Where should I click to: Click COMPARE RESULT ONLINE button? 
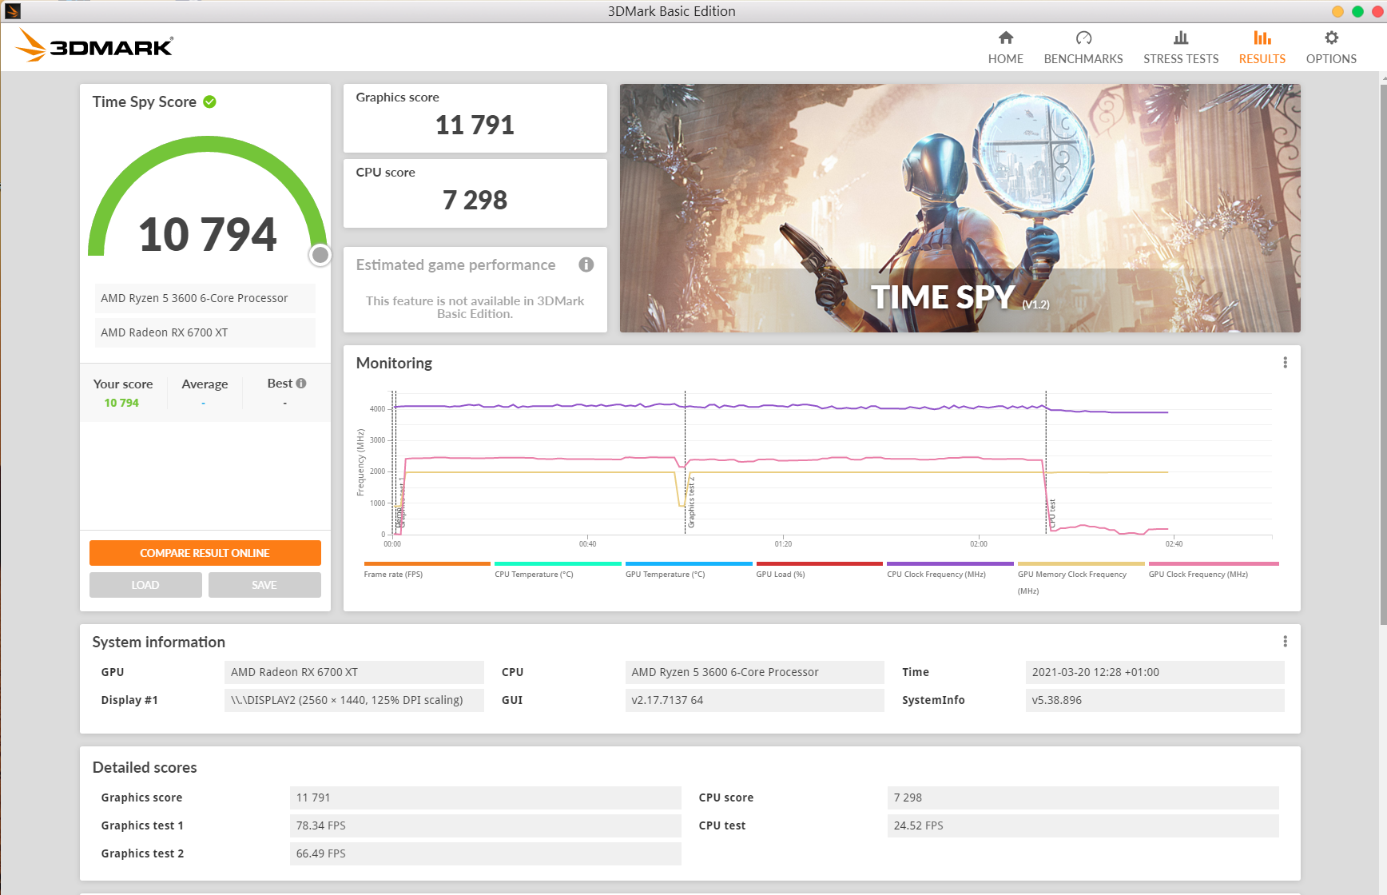(x=205, y=553)
